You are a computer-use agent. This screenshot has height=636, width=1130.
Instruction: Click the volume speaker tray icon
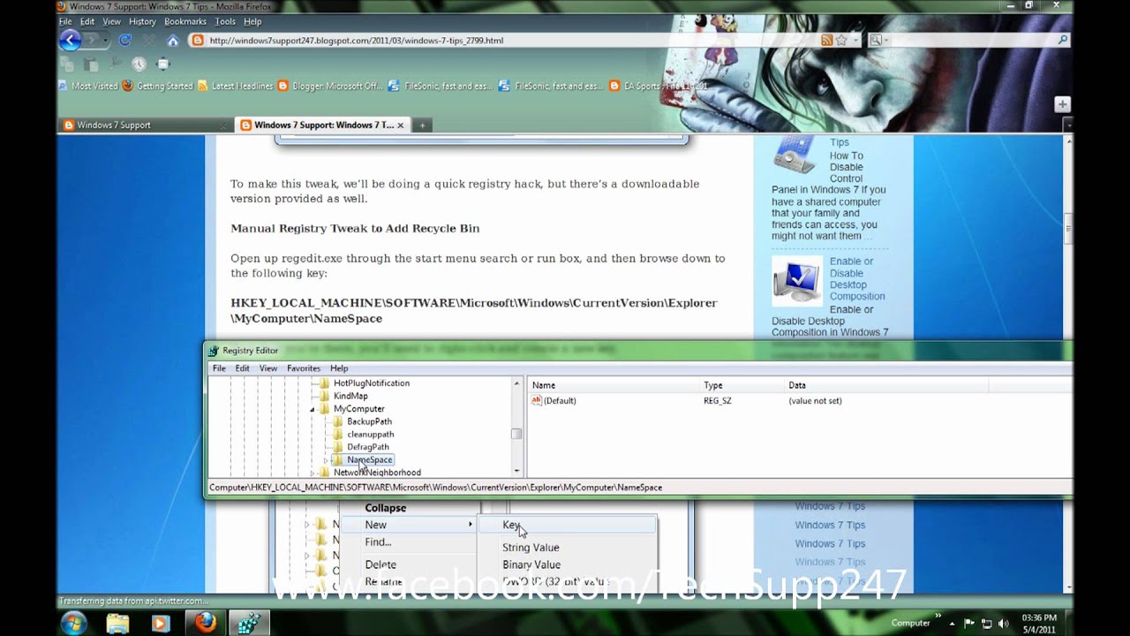tap(1002, 624)
